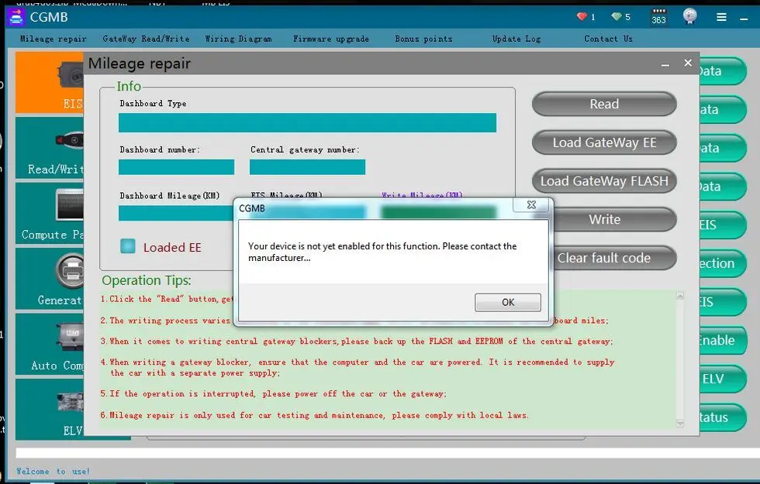This screenshot has width=760, height=484.
Task: Click tip 3 about backing up FLASH and EEPROM
Action: (x=357, y=342)
